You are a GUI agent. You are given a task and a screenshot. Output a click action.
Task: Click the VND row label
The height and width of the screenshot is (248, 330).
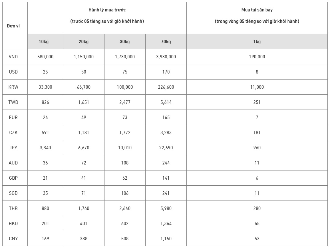pos(13,57)
